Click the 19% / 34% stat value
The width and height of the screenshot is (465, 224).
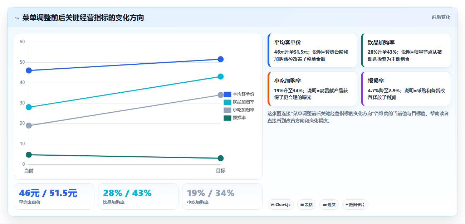pos(211,193)
